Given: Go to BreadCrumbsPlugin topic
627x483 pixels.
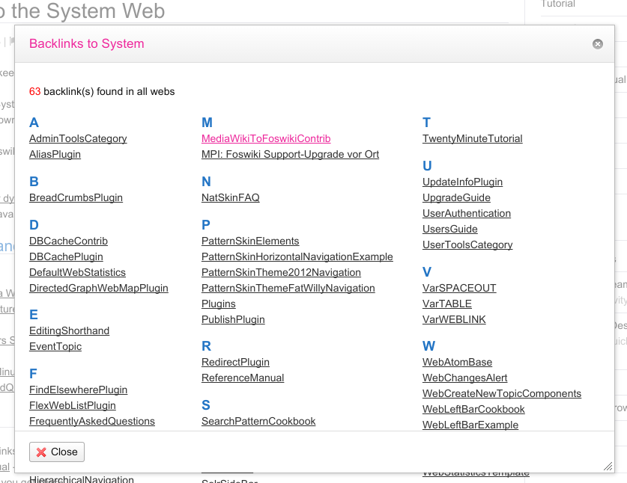Looking at the screenshot, I should 76,197.
